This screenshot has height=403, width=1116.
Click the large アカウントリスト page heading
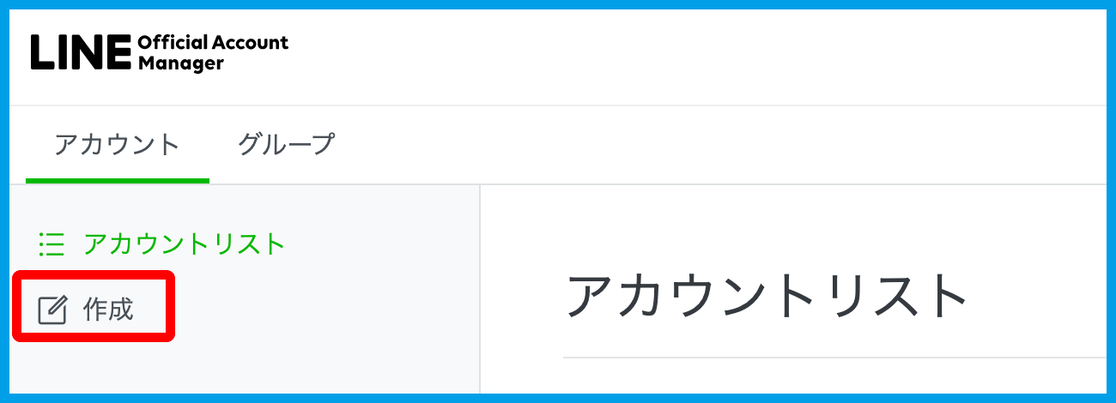[x=766, y=297]
